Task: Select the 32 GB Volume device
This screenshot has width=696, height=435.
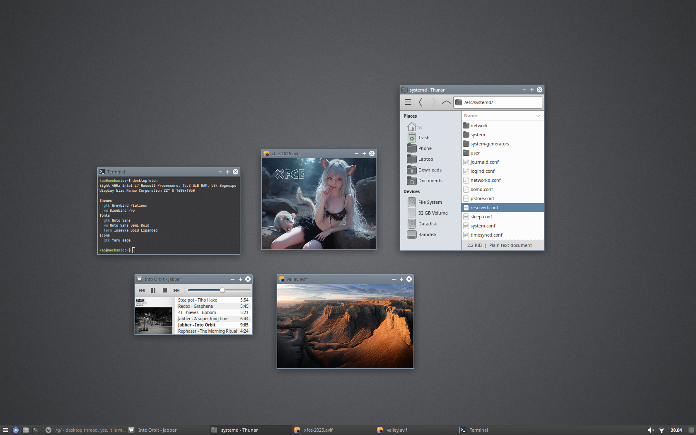Action: tap(430, 213)
